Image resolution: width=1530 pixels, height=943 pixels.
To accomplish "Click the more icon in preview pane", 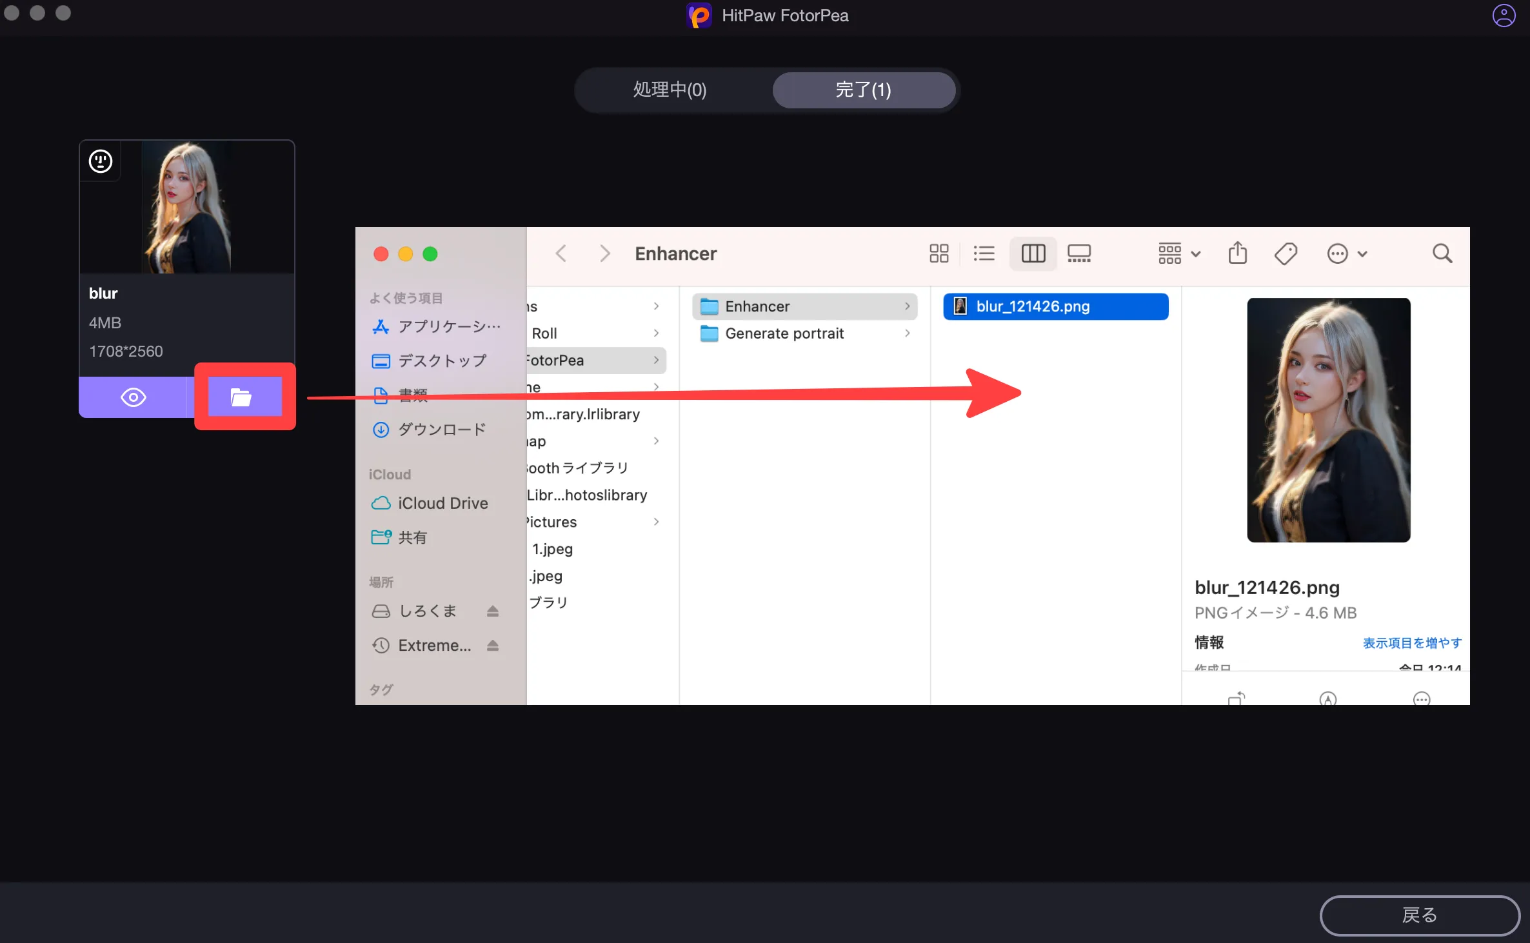I will (1422, 699).
